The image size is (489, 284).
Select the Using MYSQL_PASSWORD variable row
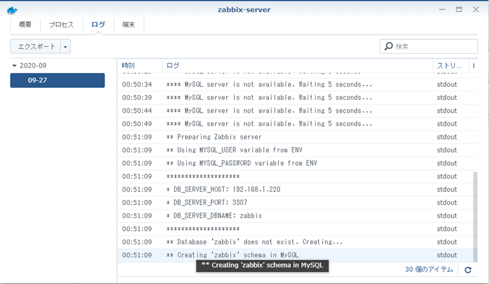(297, 163)
